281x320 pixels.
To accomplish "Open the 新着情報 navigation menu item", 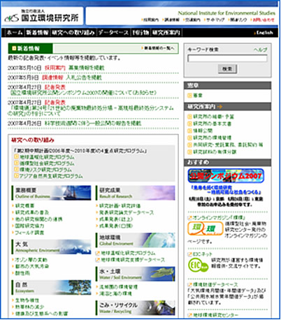I will 37,33.
